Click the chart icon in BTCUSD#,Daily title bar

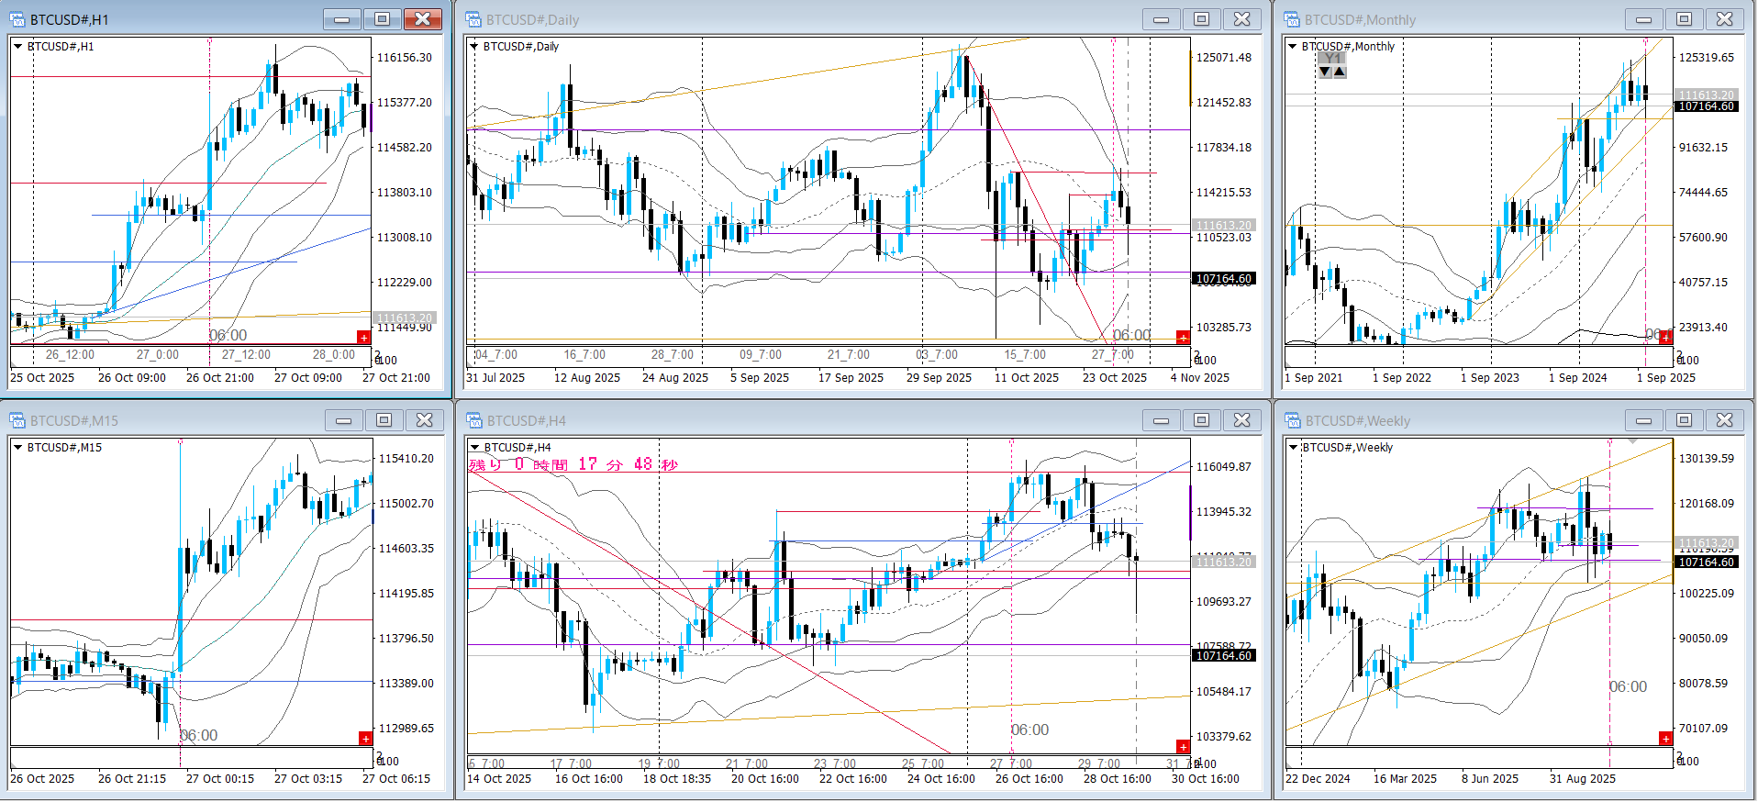473,19
